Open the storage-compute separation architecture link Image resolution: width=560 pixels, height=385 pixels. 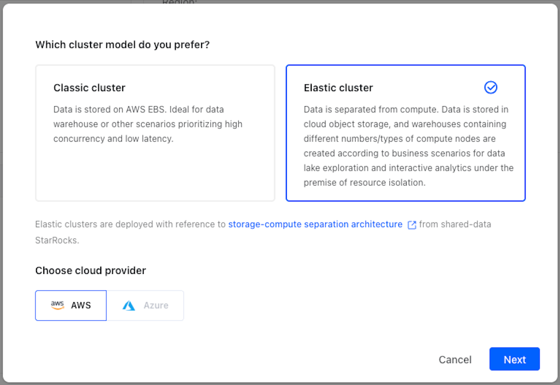click(315, 225)
